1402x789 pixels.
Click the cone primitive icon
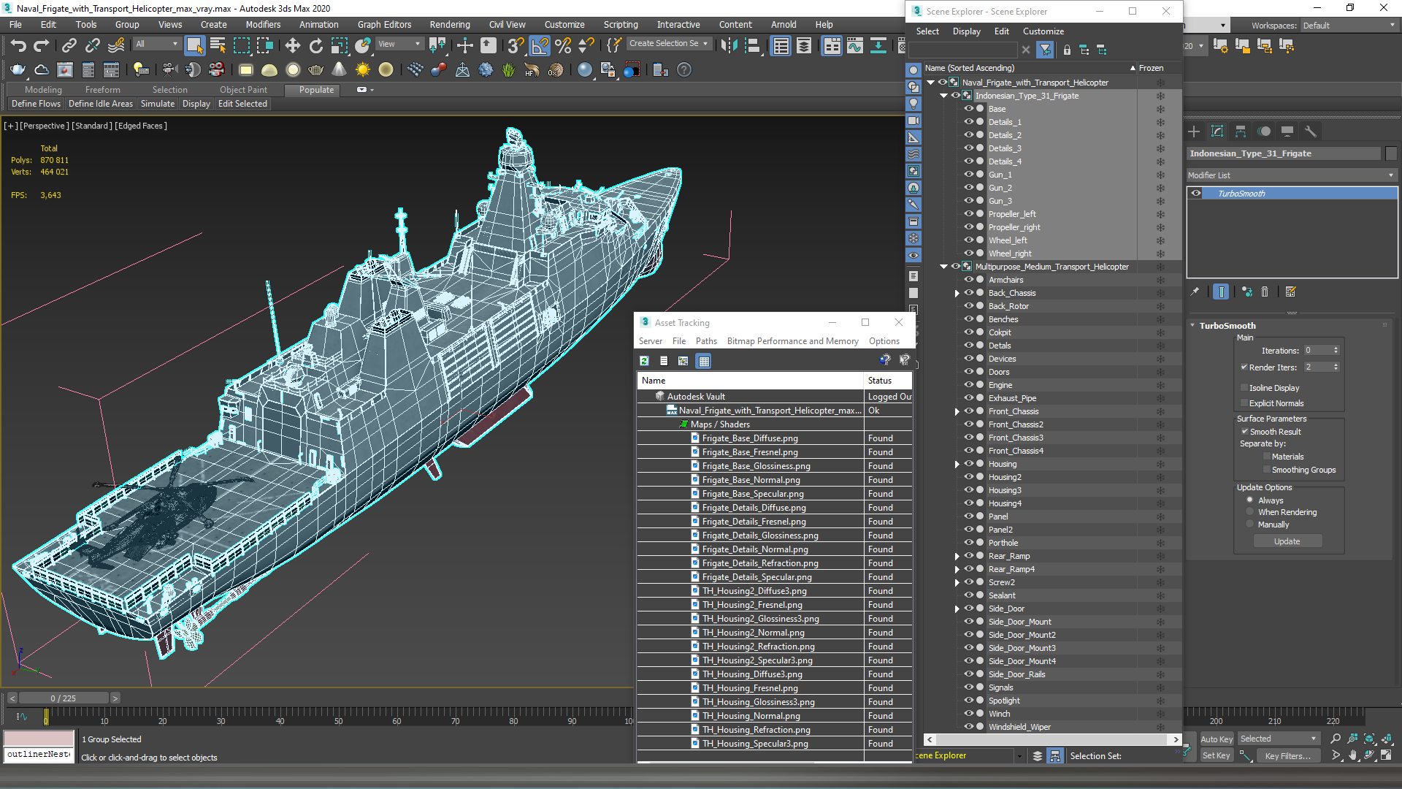pyautogui.click(x=339, y=70)
